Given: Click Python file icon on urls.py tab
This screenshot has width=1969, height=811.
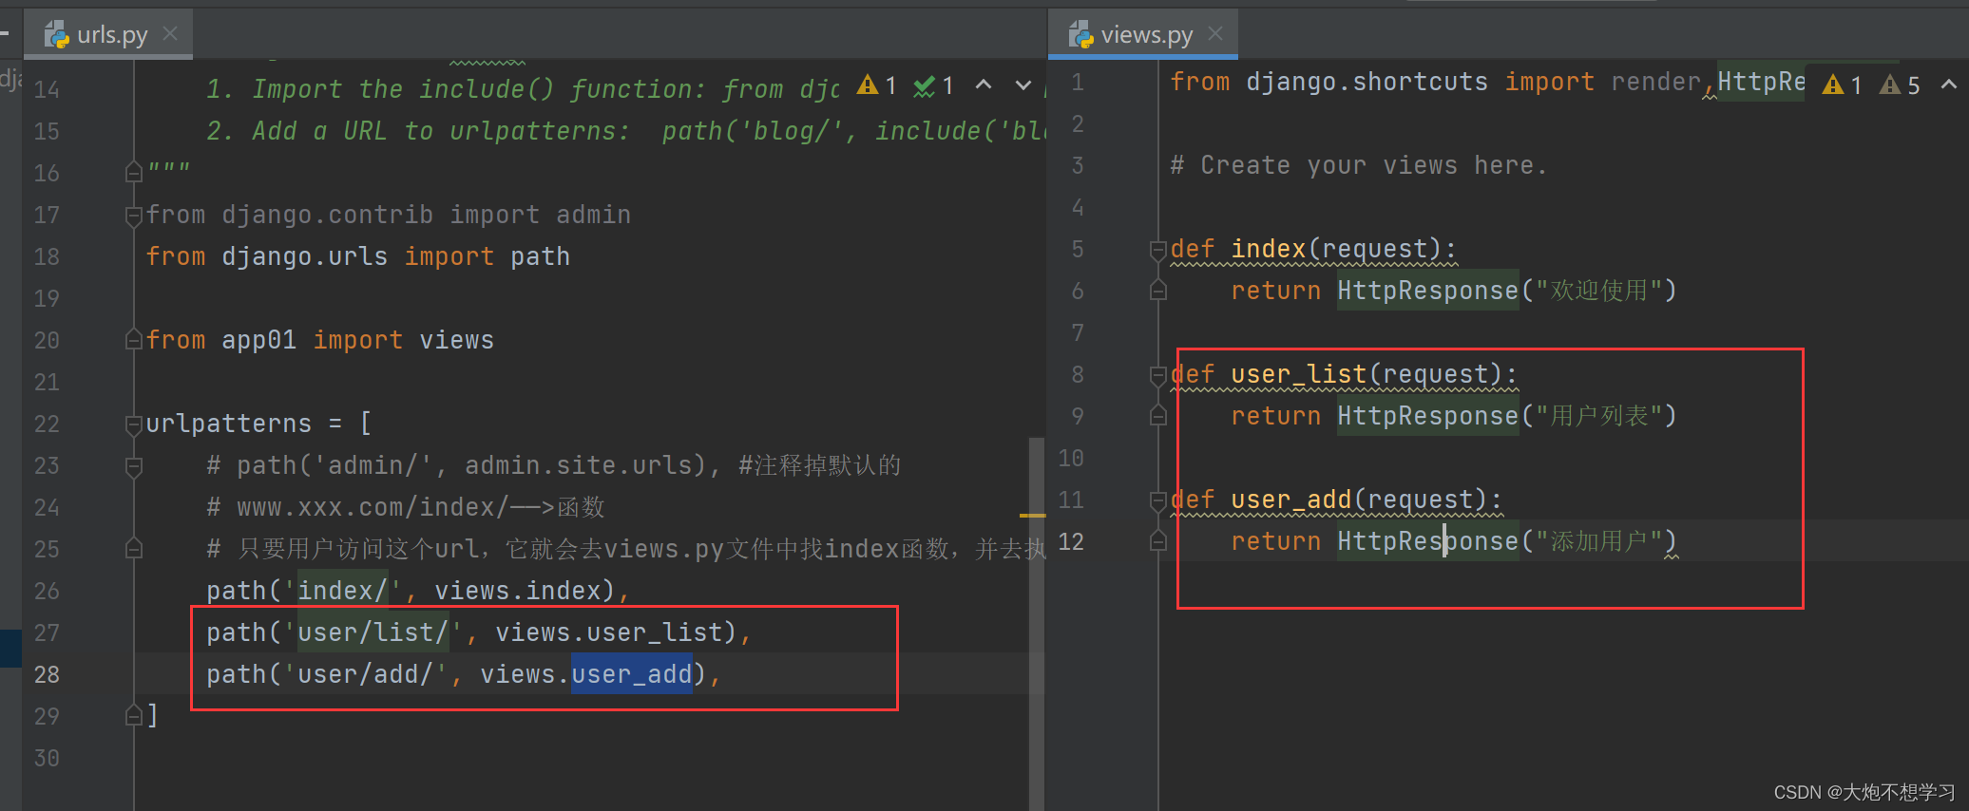Looking at the screenshot, I should click(57, 35).
